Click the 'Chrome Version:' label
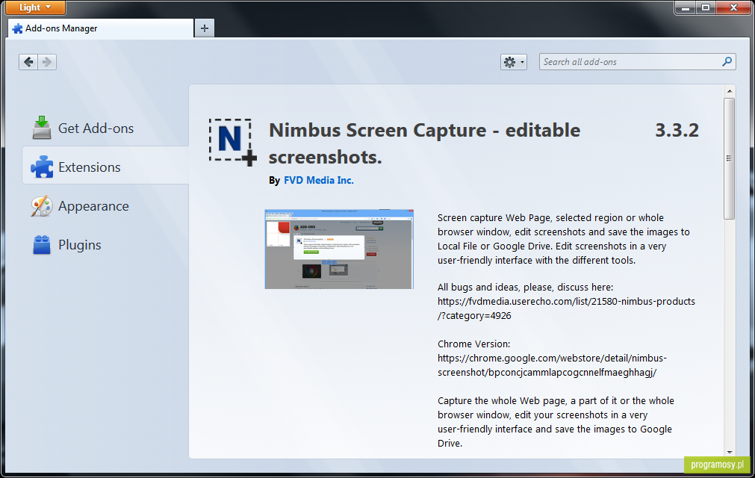The height and width of the screenshot is (478, 755). 473,344
